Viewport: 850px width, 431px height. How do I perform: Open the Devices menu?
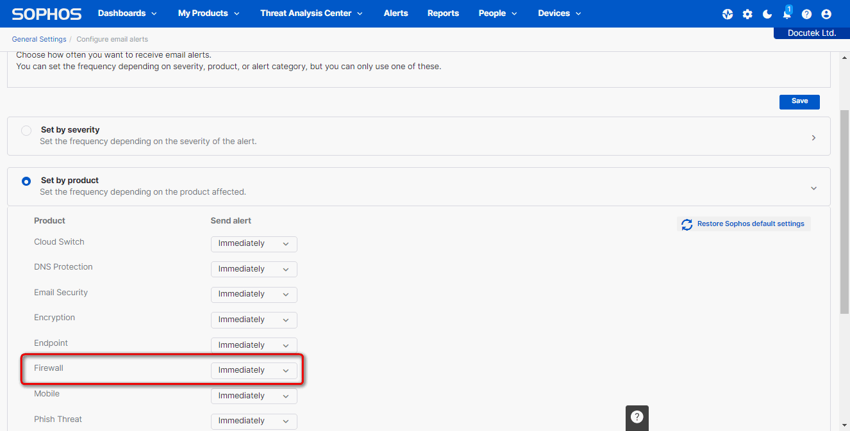(560, 13)
